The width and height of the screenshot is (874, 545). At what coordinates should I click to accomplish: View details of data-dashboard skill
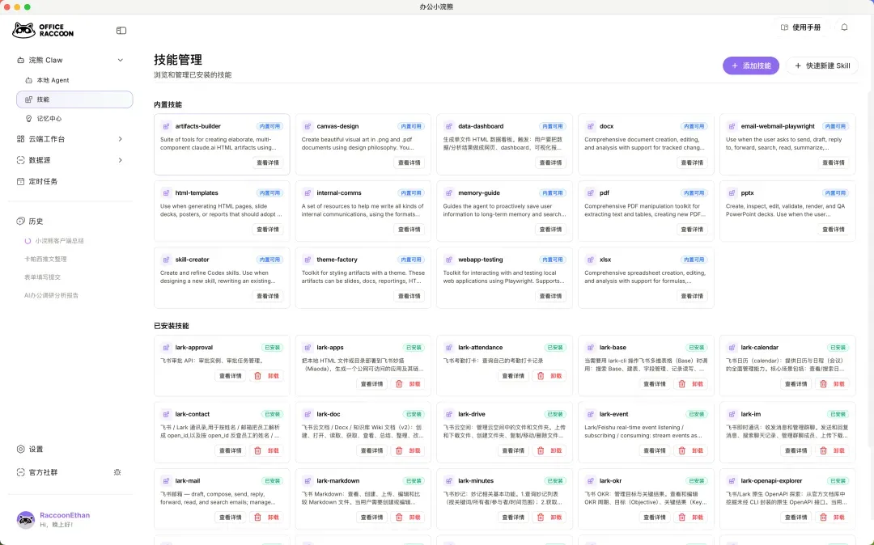(x=551, y=163)
